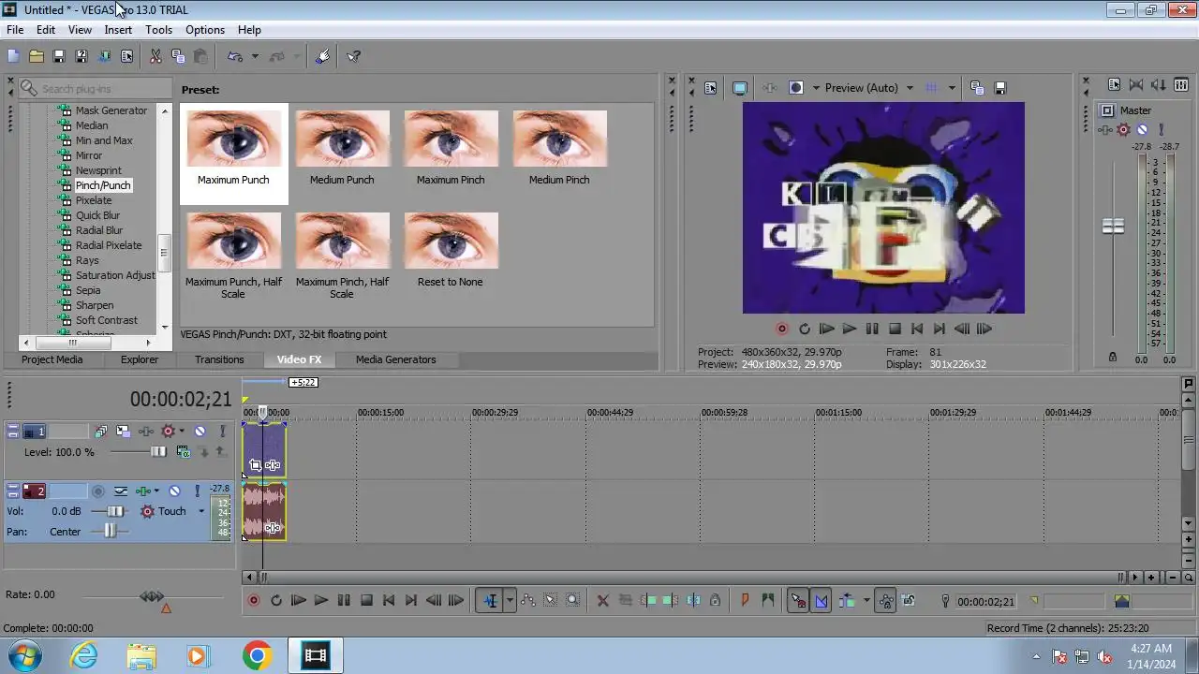Open the overlays grid dropdown arrow
Viewport: 1199px width, 674px height.
952,88
